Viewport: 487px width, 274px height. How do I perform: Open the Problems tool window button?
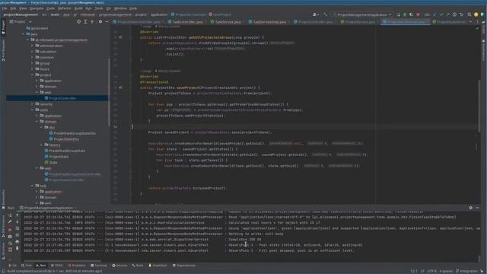point(76,266)
